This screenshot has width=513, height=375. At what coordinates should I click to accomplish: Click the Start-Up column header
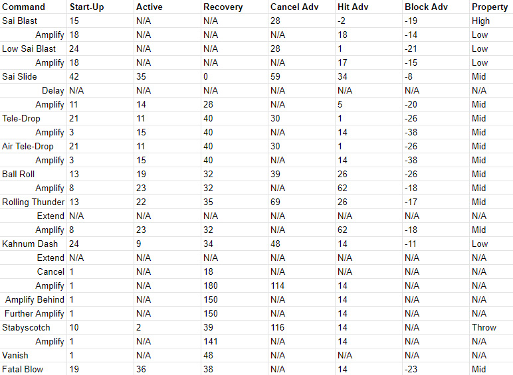coord(100,7)
